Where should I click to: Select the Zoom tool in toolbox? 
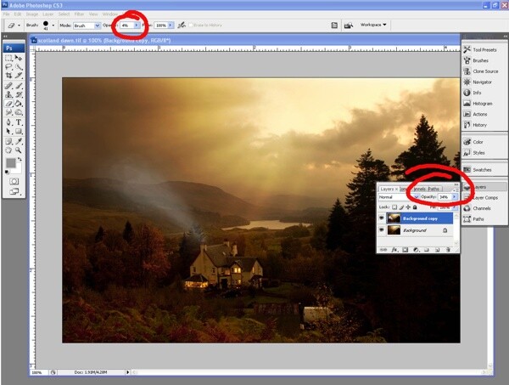[19, 150]
